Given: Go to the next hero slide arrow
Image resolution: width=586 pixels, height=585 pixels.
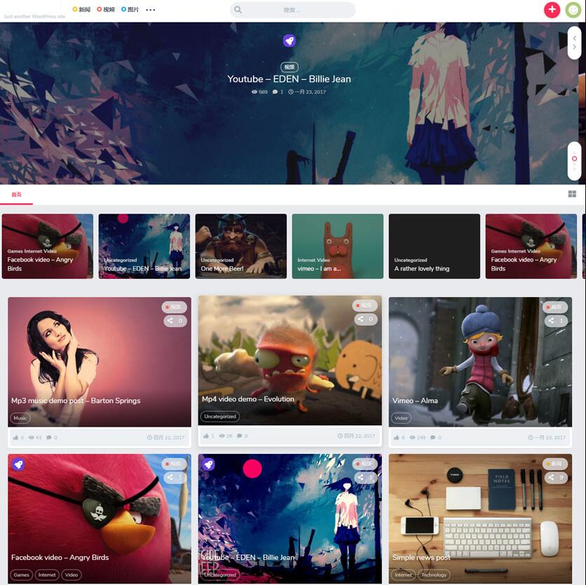Looking at the screenshot, I should 574,47.
